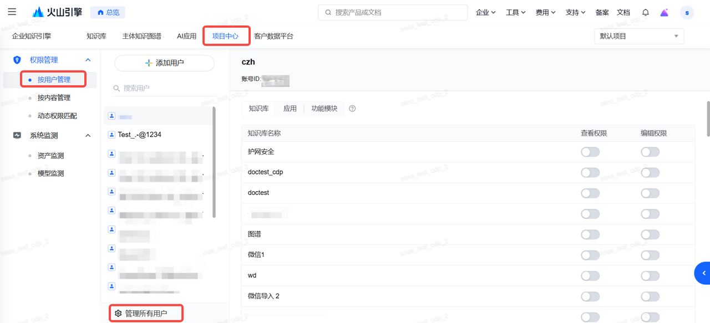Toggle 查看权限 for wd

pos(590,275)
